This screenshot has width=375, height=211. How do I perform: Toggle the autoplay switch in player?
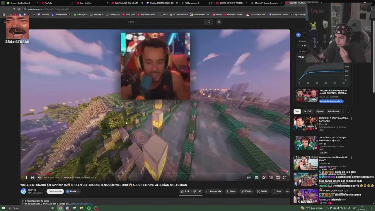pyautogui.click(x=249, y=178)
